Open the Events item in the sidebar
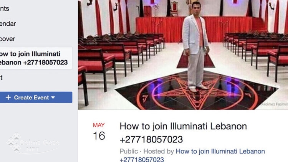 [4, 8]
